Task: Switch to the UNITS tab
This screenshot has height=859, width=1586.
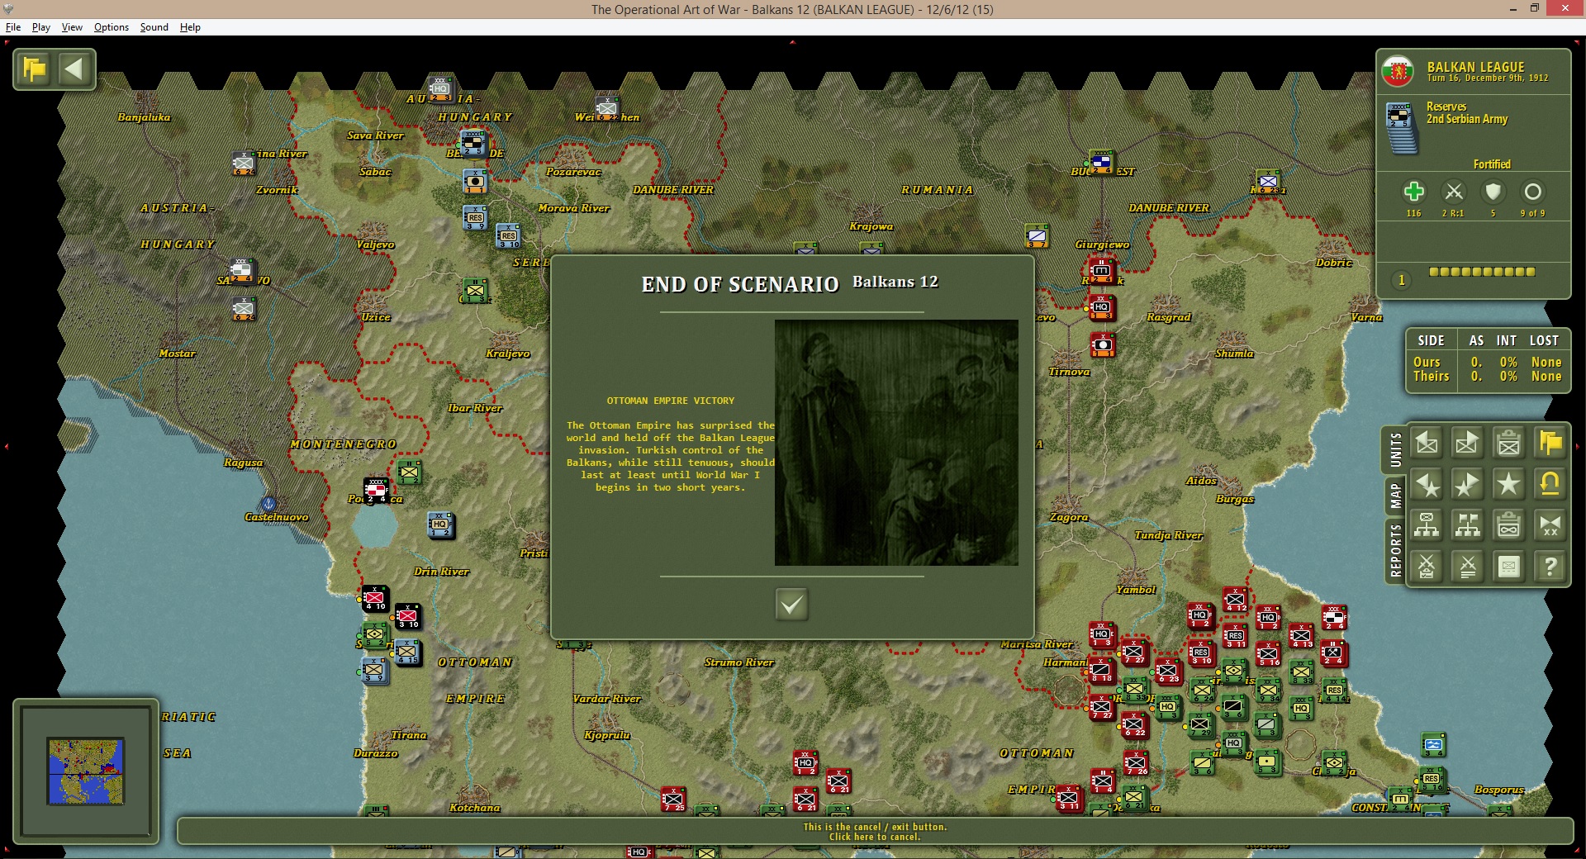Action: click(1395, 450)
